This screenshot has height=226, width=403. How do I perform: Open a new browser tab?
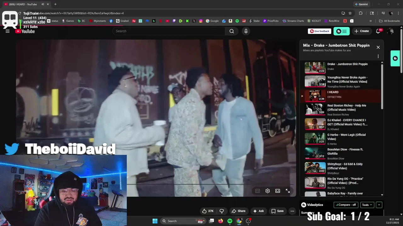pyautogui.click(x=55, y=4)
